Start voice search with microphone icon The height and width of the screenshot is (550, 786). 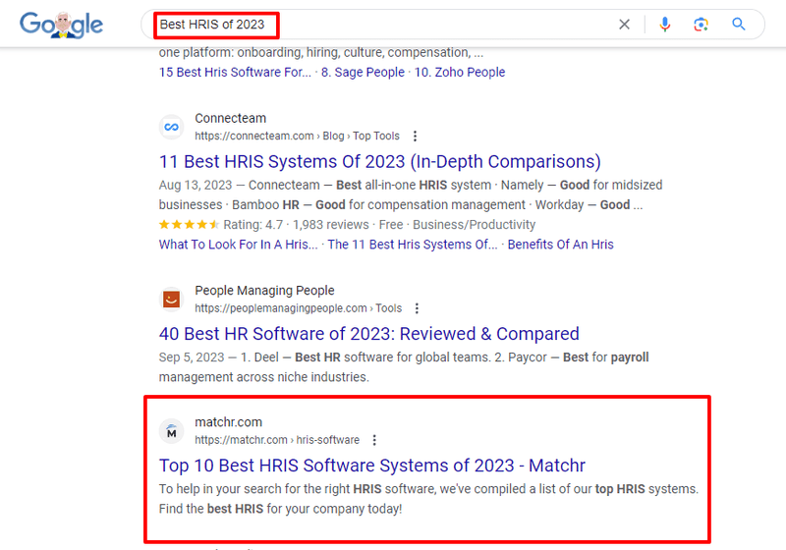coord(665,24)
